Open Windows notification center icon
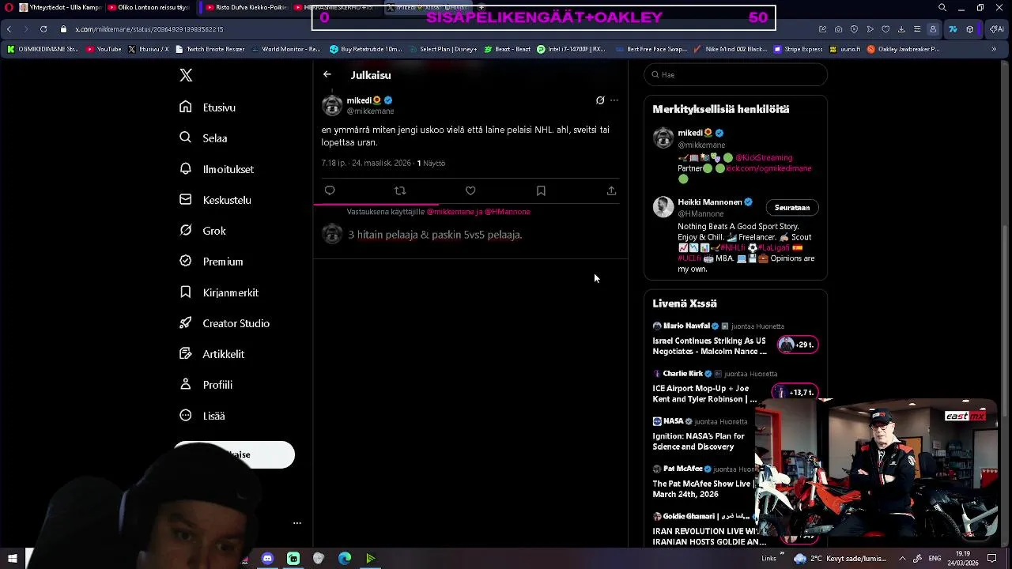Image resolution: width=1012 pixels, height=569 pixels. click(992, 559)
